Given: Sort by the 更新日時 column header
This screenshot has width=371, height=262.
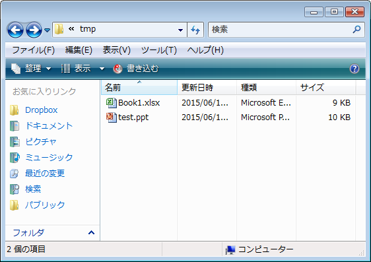Looking at the screenshot, I should (x=207, y=88).
